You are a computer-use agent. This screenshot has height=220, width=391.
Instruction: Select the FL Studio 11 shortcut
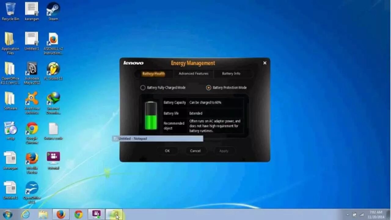[x=53, y=71]
